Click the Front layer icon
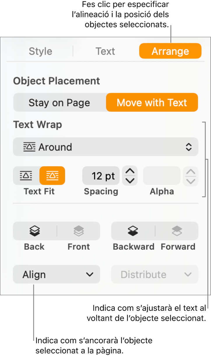This screenshot has width=211, height=356. coord(78,231)
